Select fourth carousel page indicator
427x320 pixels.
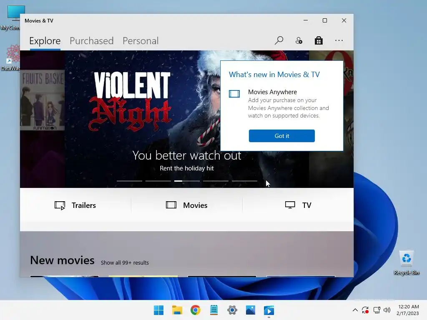[216, 181]
